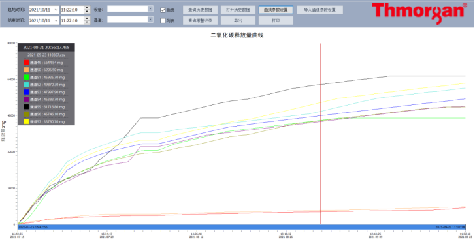Click the blue swatch for channel 53
Image resolution: width=475 pixels, height=242 pixels.
pos(26,92)
